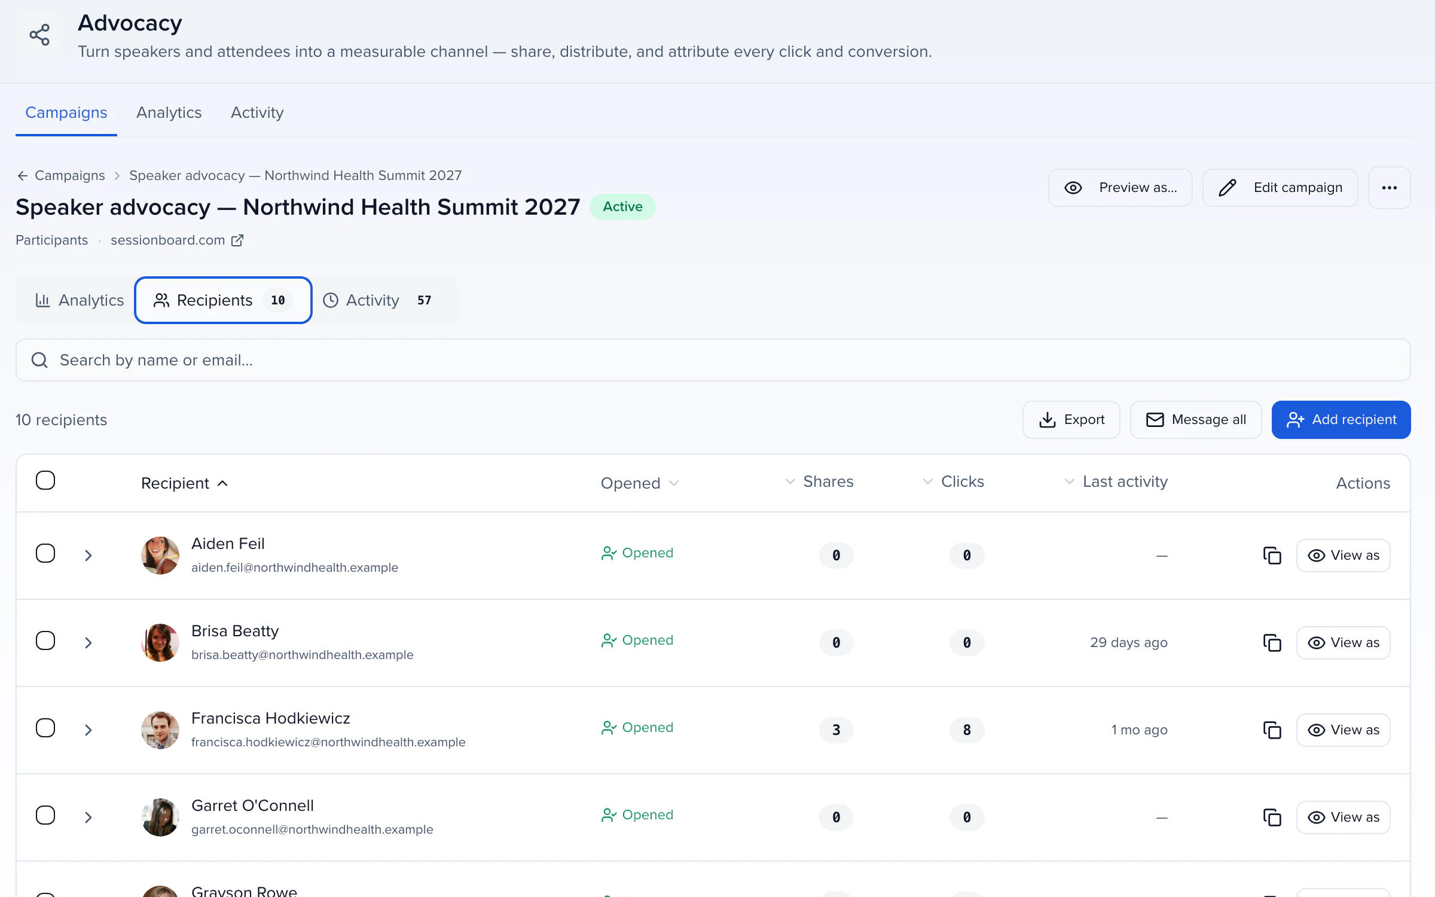This screenshot has height=897, width=1435.
Task: Switch to the top Analytics tab
Action: pyautogui.click(x=169, y=112)
